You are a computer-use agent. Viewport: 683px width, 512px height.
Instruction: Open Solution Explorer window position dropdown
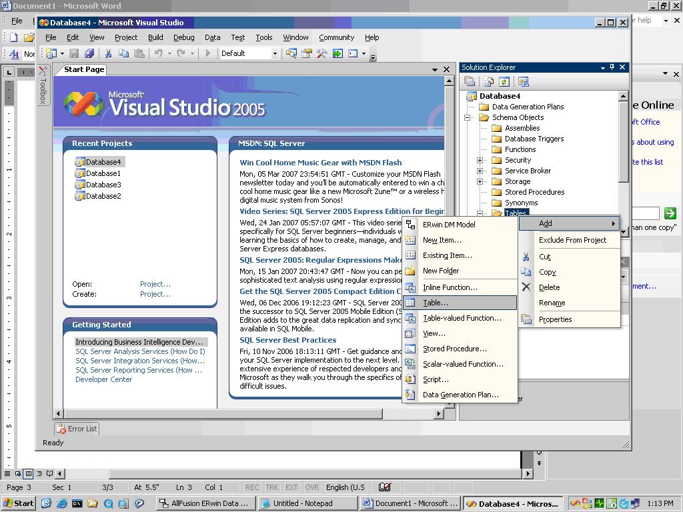pyautogui.click(x=603, y=67)
